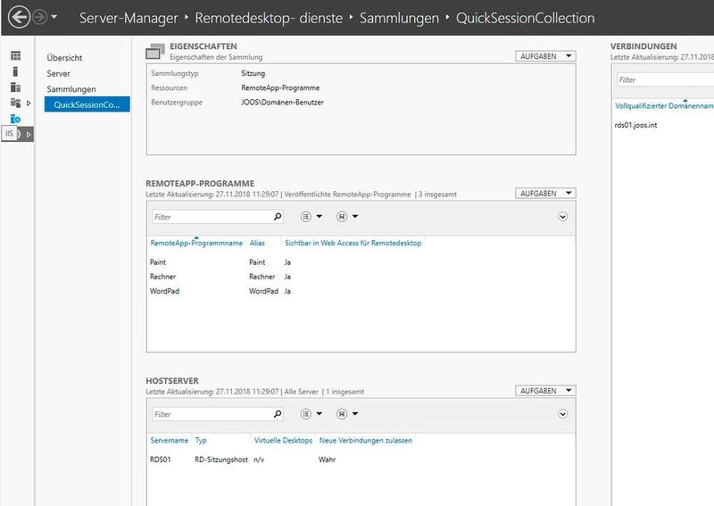Sort by Virtuelle Desktops column
Image resolution: width=714 pixels, height=506 pixels.
tap(283, 441)
